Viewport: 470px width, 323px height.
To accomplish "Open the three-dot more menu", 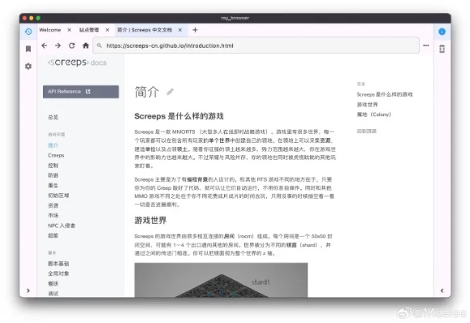I will [x=426, y=45].
